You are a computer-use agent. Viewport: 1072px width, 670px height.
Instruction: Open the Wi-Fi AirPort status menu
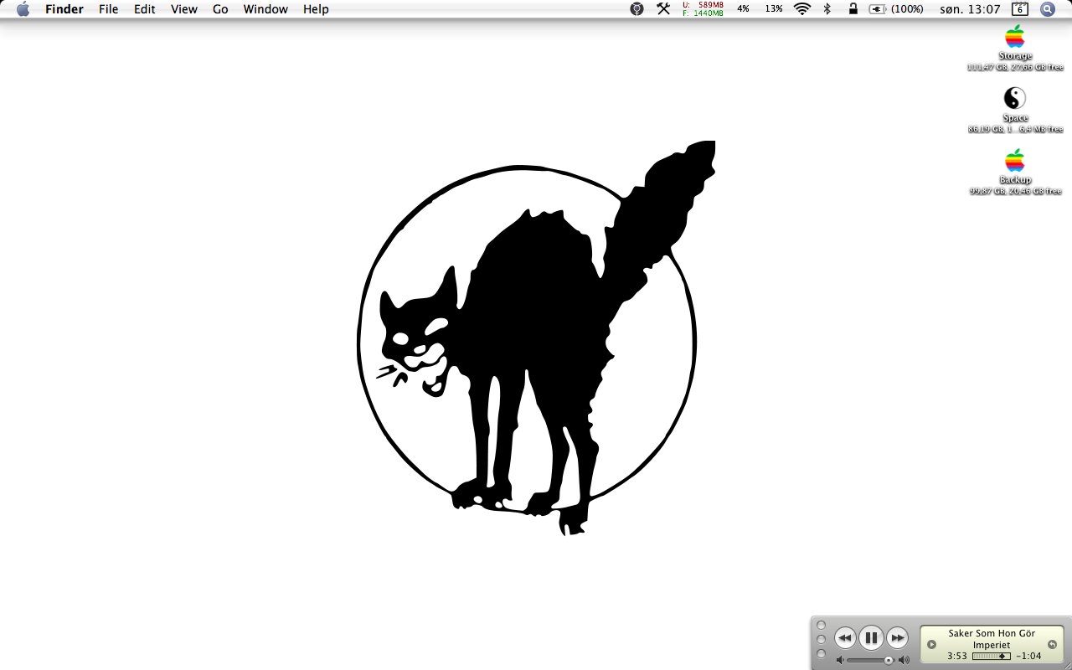tap(802, 9)
